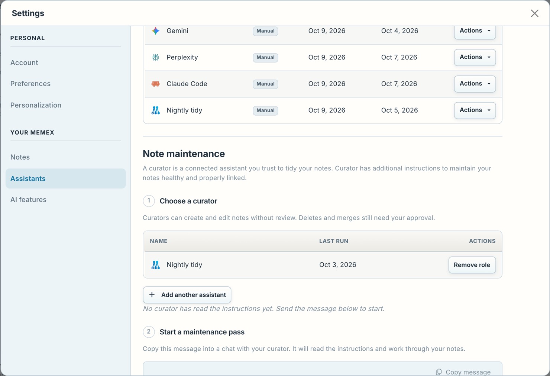Go to Preferences in the sidebar

[x=30, y=84]
